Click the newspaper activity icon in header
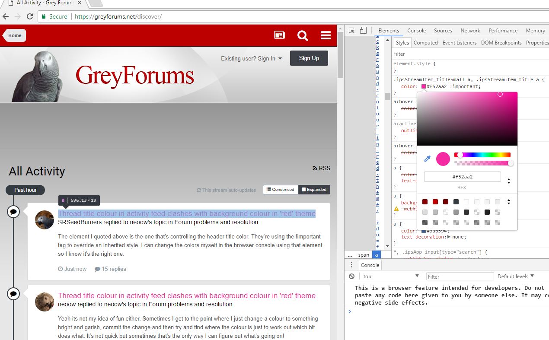 [x=280, y=35]
